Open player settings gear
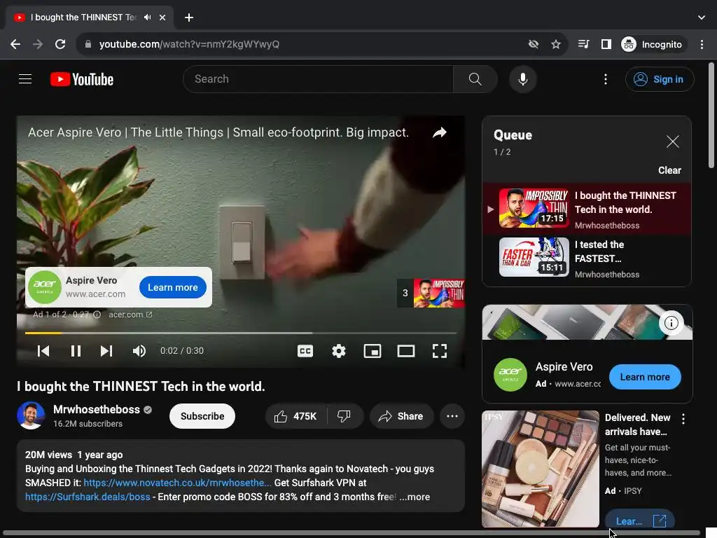The height and width of the screenshot is (538, 717). pos(339,351)
